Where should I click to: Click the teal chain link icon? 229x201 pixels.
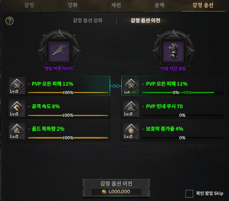pyautogui.click(x=116, y=86)
